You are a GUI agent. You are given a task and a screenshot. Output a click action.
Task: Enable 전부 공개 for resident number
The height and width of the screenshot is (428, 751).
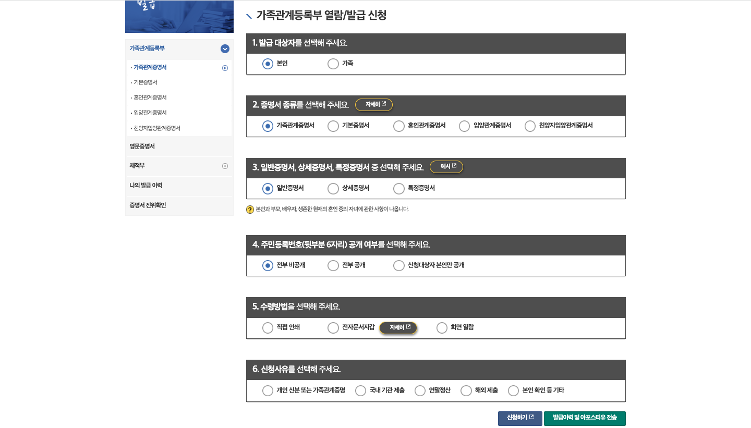[333, 265]
